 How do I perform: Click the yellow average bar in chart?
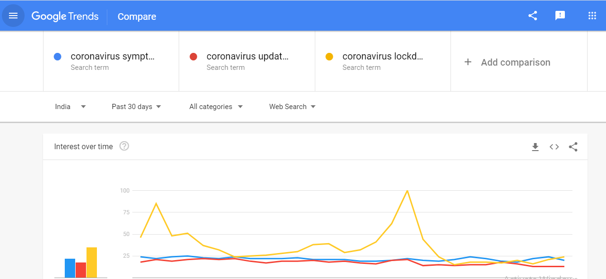(x=92, y=262)
